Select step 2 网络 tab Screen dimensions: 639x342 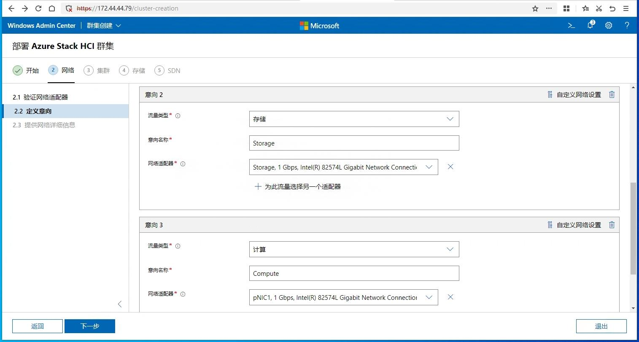(x=61, y=70)
